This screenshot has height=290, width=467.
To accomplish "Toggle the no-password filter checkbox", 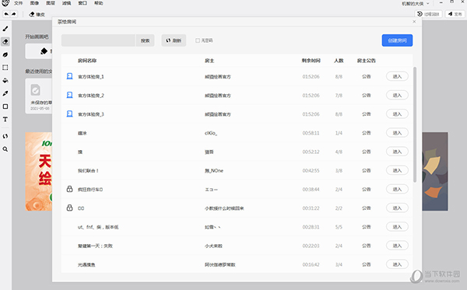I will (x=198, y=40).
